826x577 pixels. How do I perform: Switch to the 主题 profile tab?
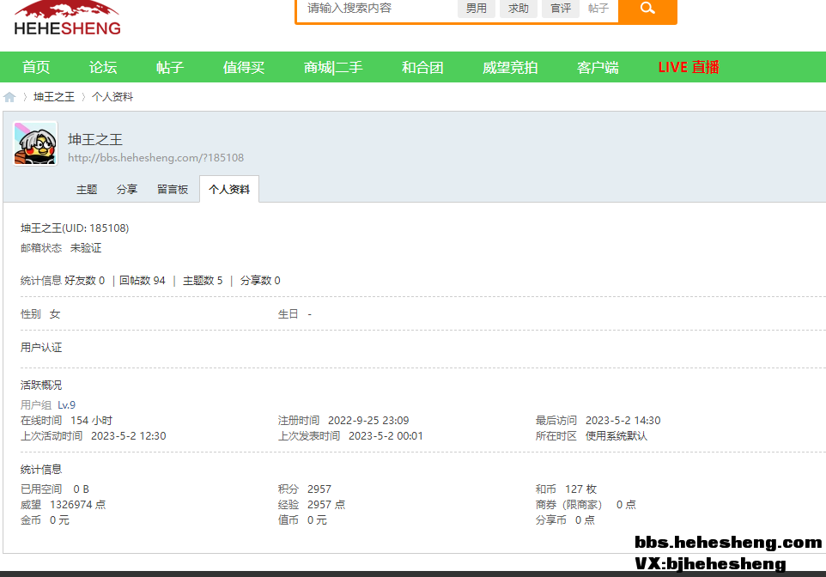click(x=87, y=190)
